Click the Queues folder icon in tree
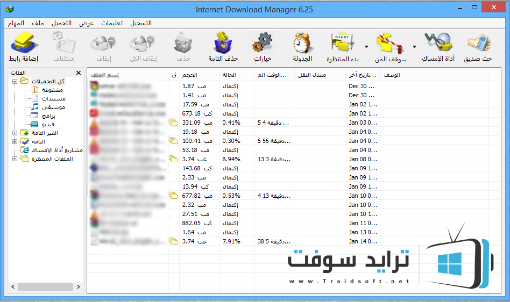This screenshot has height=302, width=510. click(x=25, y=159)
